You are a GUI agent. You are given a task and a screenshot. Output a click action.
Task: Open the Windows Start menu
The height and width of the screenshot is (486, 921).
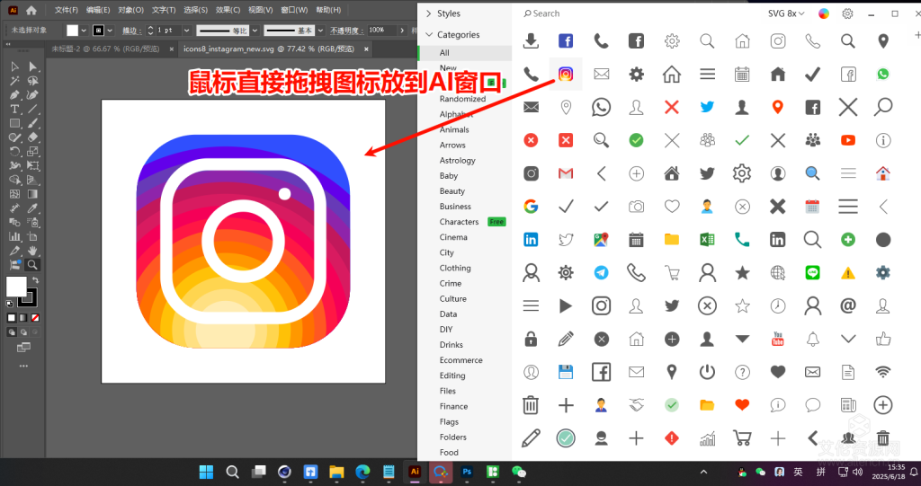[206, 472]
